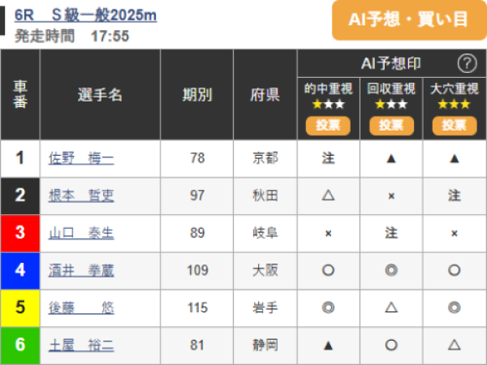Screen dimensions: 487x365
Task: Click prefecture cell 秋田
Action: tap(265, 195)
